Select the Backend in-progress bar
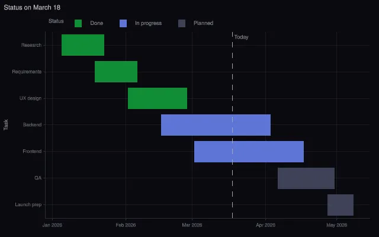The width and height of the screenshot is (379, 237). pos(216,125)
